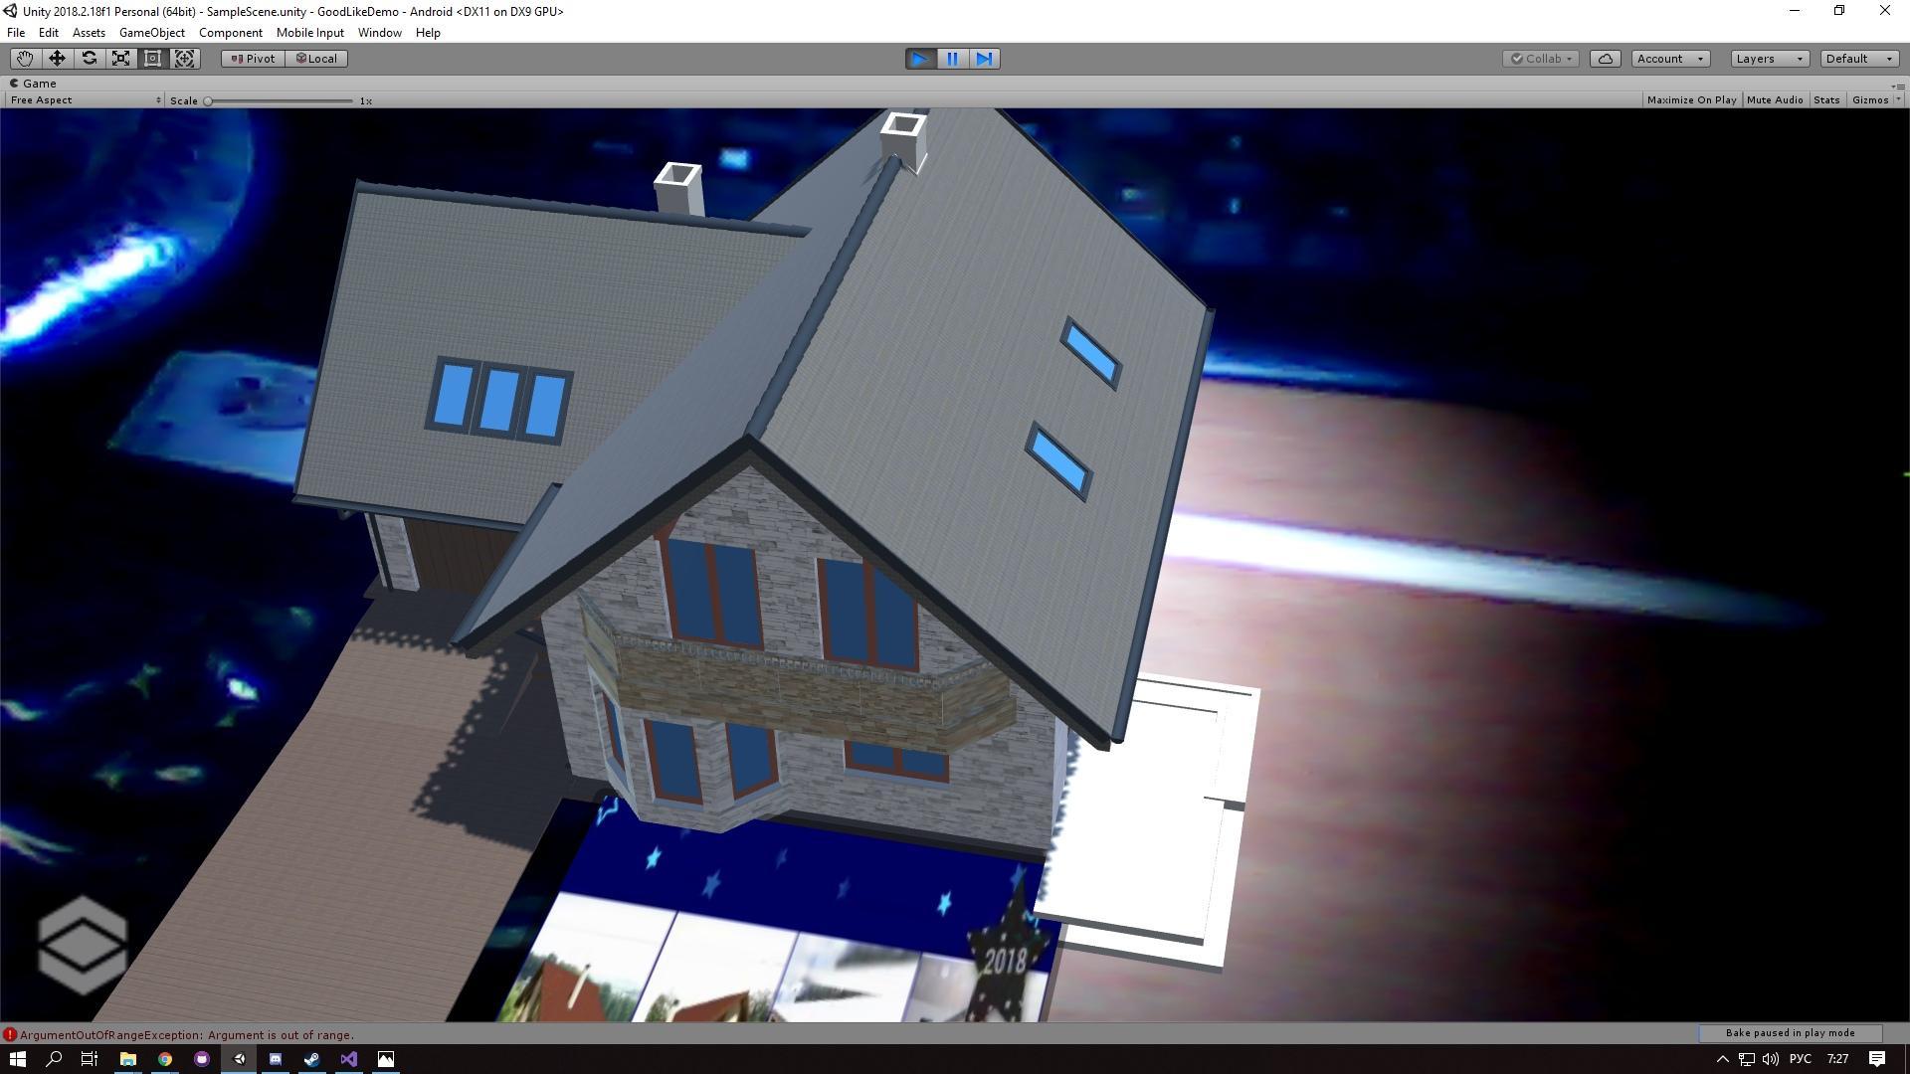Open the Edit menu
The width and height of the screenshot is (1910, 1074).
coord(48,33)
